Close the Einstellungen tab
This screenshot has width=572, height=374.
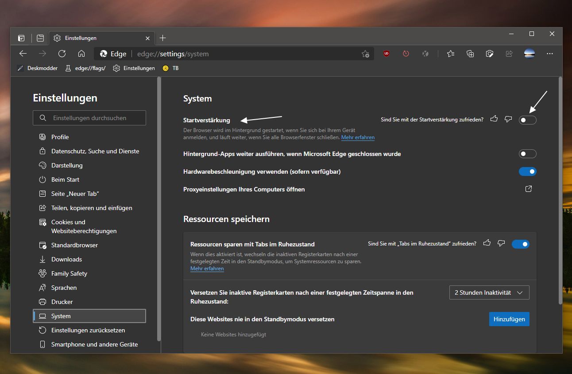tap(148, 38)
